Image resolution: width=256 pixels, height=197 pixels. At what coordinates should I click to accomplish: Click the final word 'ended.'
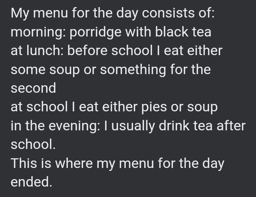[31, 182]
